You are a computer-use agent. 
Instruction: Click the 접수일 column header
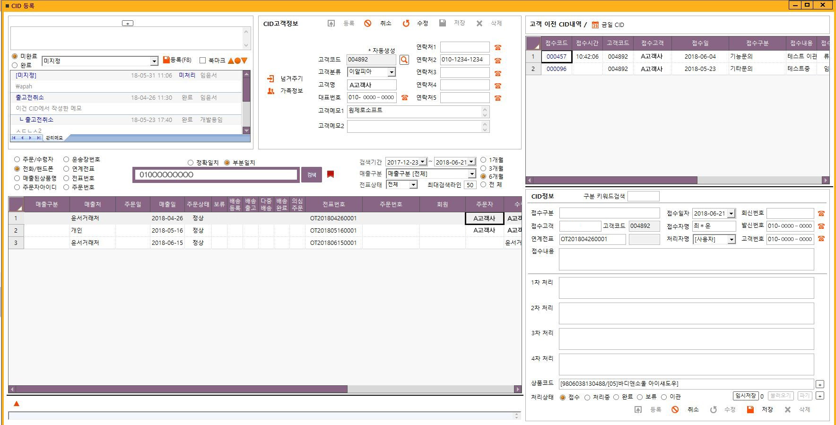click(x=700, y=43)
